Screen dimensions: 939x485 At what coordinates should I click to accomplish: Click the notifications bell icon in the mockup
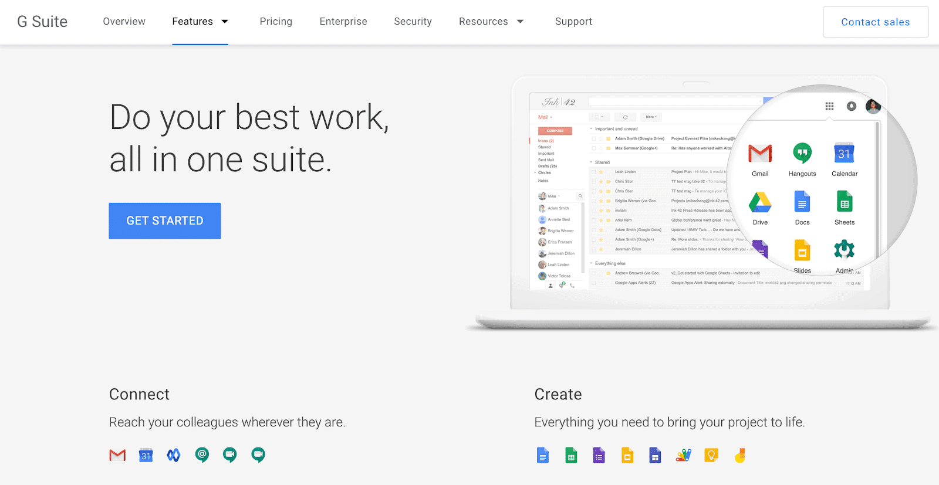[852, 106]
